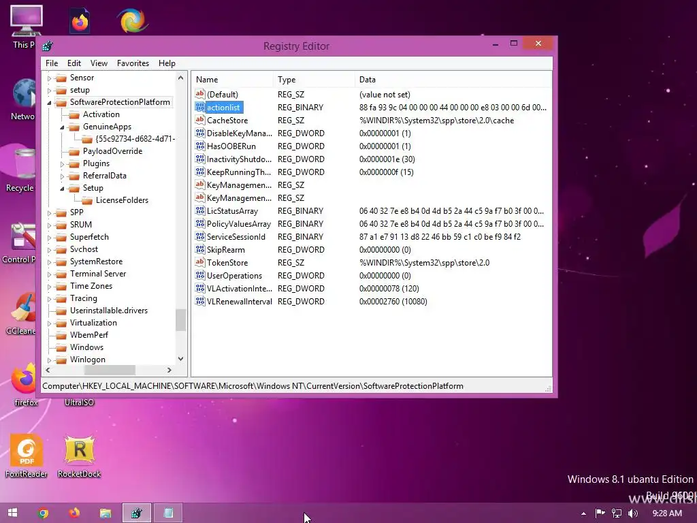
Task: Select the Userinstallable.drivers key
Action: 108,311
